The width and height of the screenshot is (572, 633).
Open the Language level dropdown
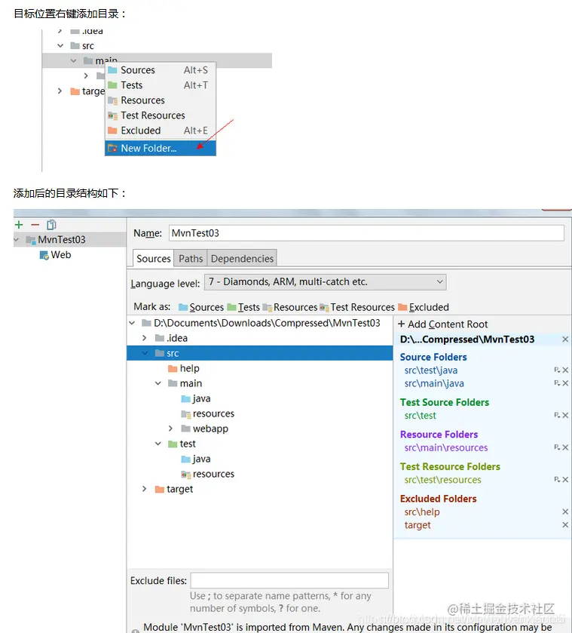[325, 281]
